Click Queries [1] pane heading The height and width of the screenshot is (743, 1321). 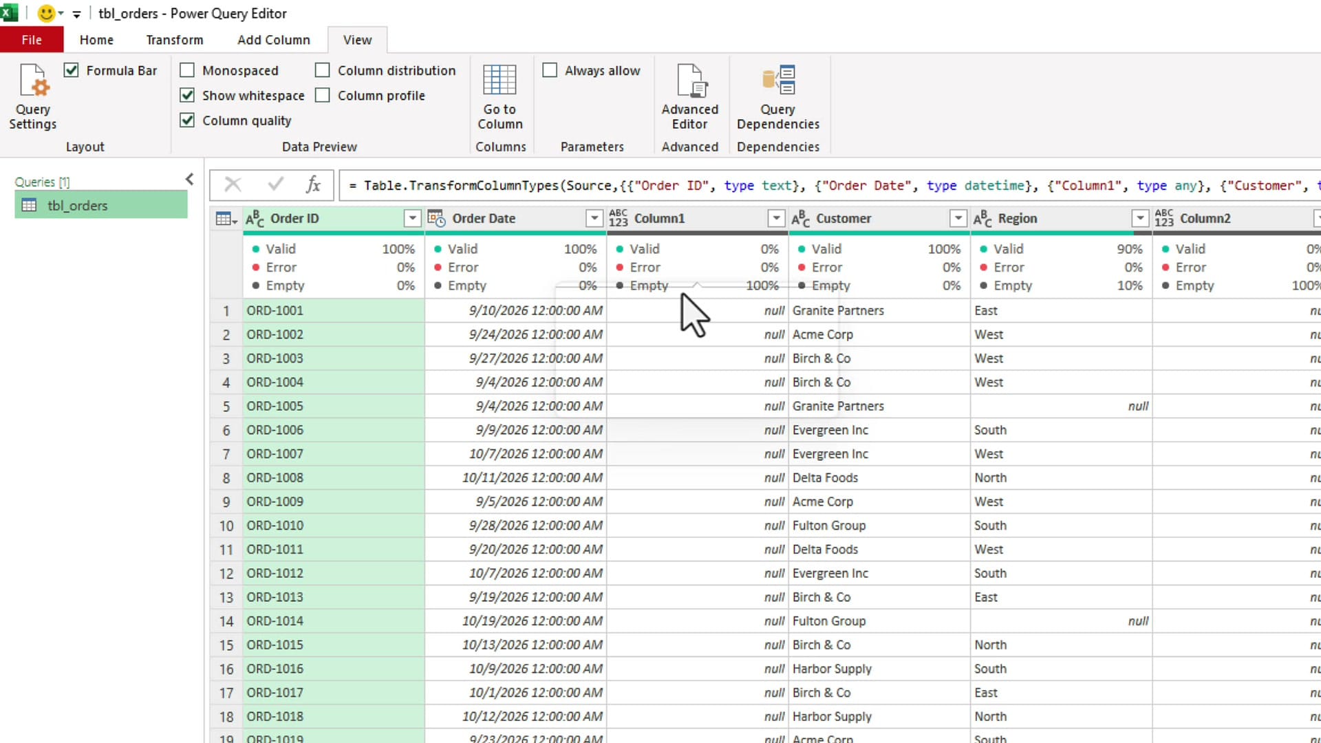click(x=42, y=182)
